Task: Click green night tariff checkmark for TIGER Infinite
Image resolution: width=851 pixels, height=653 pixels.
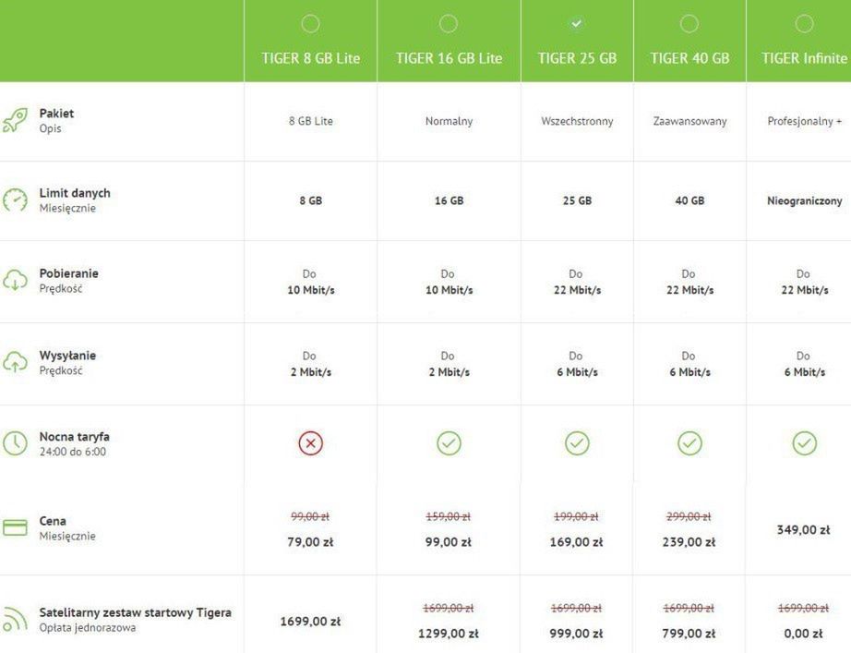Action: [x=804, y=443]
